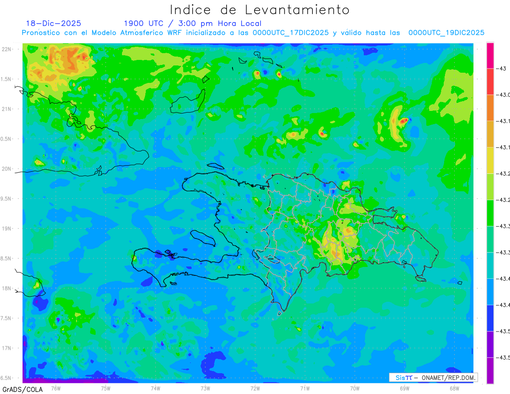Select the orange color bar segment
Viewport: 510px width, 394px height.
pos(490,108)
